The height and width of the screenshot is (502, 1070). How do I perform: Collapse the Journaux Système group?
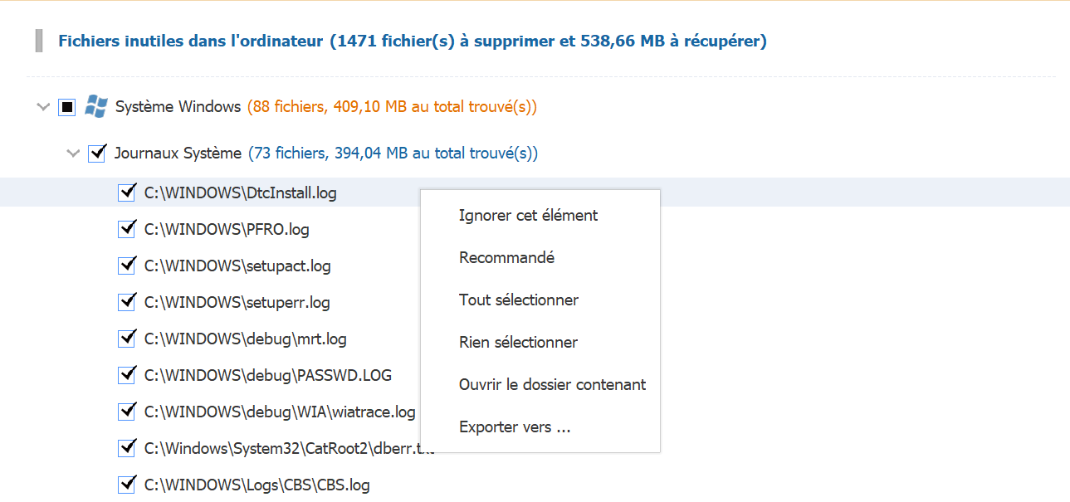pos(73,154)
